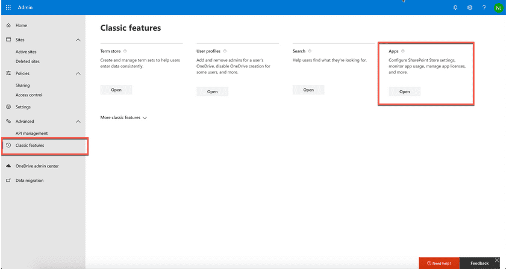Click the info icon beside Term store
The height and width of the screenshot is (269, 506).
point(125,51)
